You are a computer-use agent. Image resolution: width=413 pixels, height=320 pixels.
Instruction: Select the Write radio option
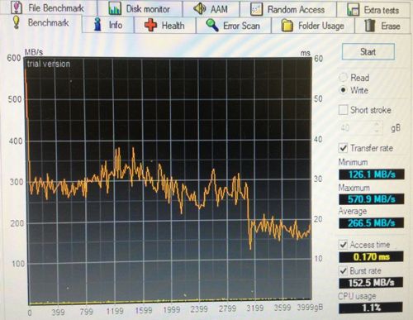343,90
